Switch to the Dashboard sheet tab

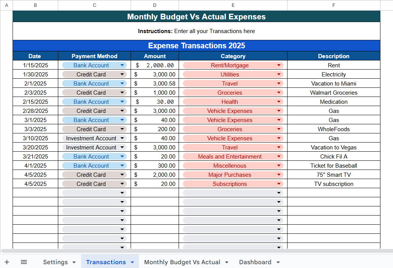tap(255, 262)
